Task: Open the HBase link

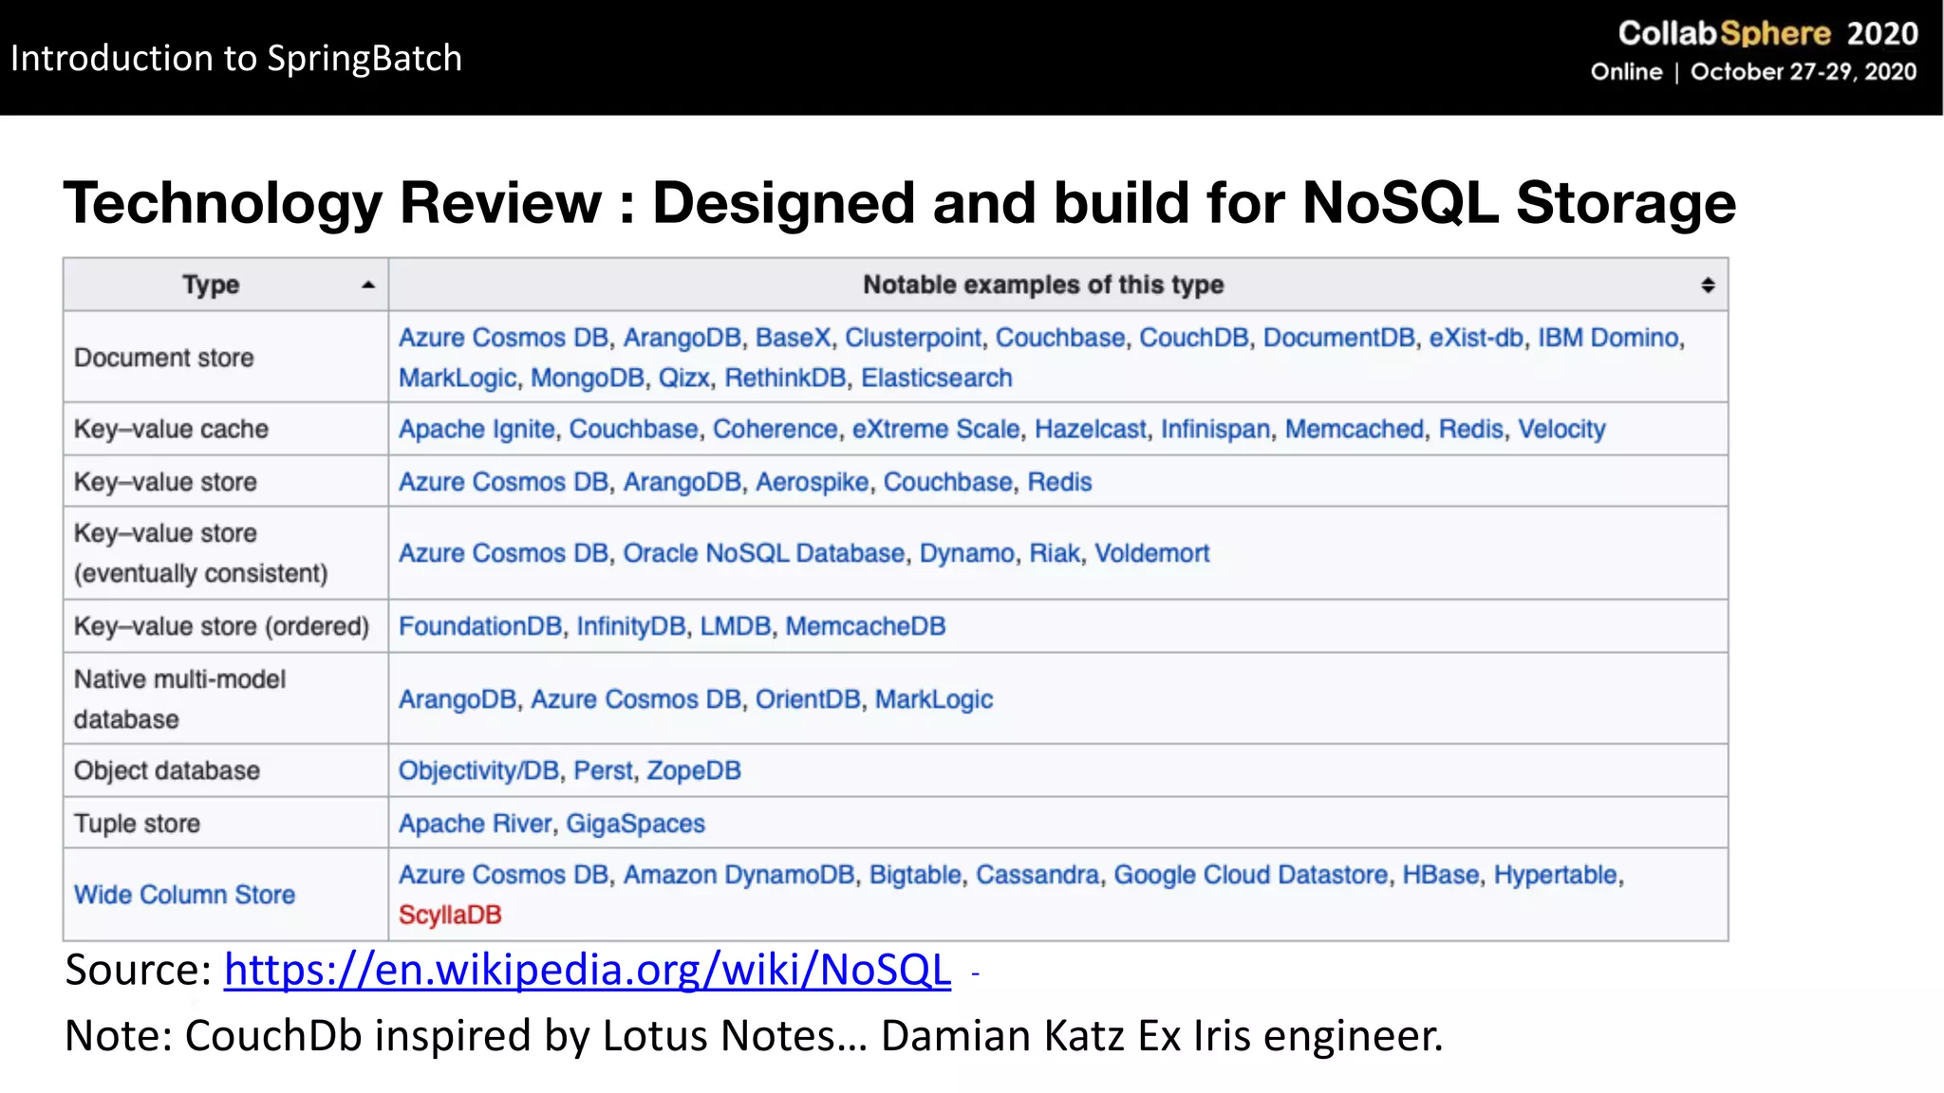Action: 1441,875
